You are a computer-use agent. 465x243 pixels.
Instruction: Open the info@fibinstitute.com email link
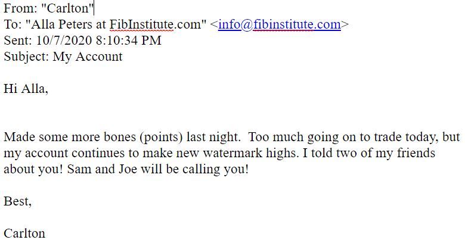[280, 24]
